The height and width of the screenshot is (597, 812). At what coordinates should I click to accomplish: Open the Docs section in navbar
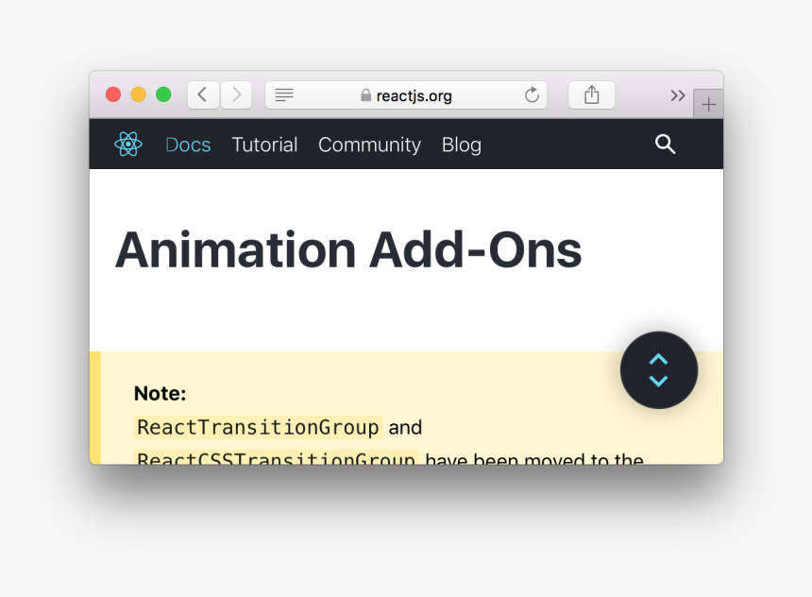pos(188,145)
